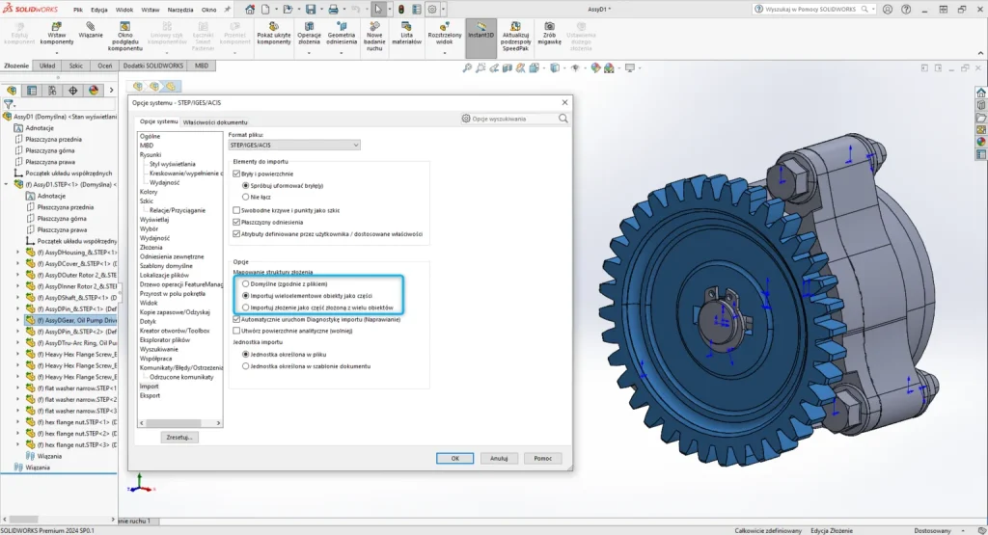Open the Format pliku dropdown
988x535 pixels.
(294, 145)
